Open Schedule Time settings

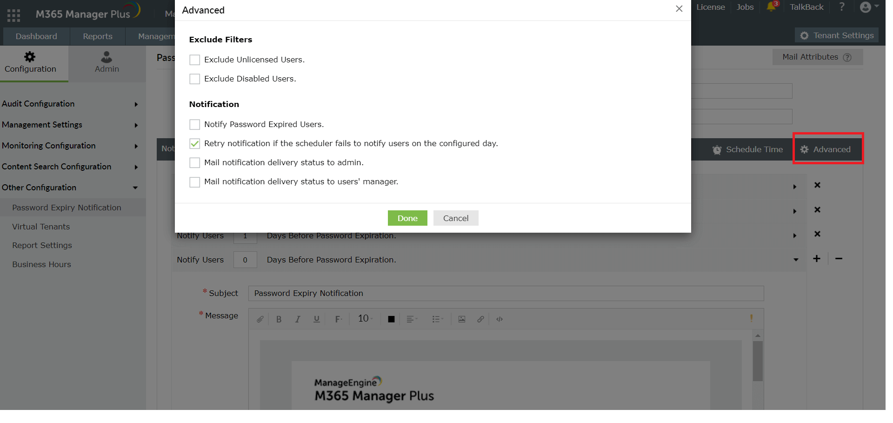click(747, 149)
